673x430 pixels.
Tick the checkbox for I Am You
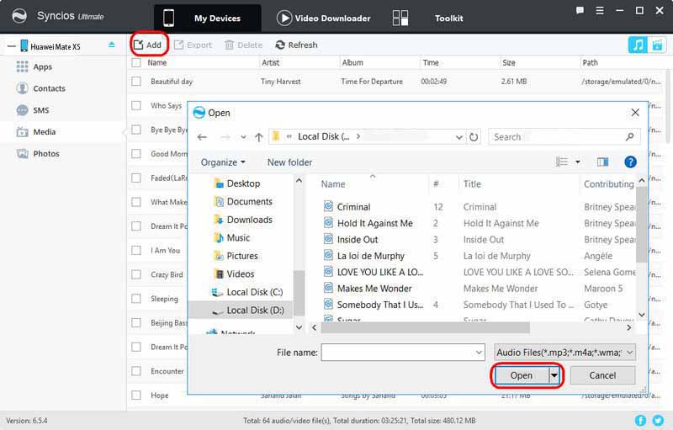[x=136, y=250]
